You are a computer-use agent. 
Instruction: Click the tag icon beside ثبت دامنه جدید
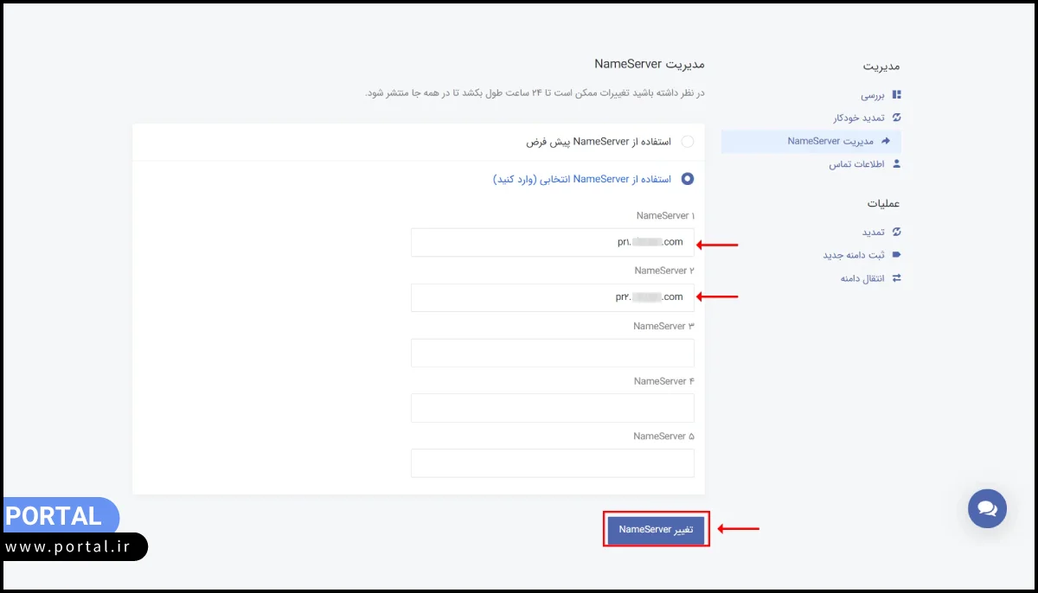pyautogui.click(x=897, y=254)
